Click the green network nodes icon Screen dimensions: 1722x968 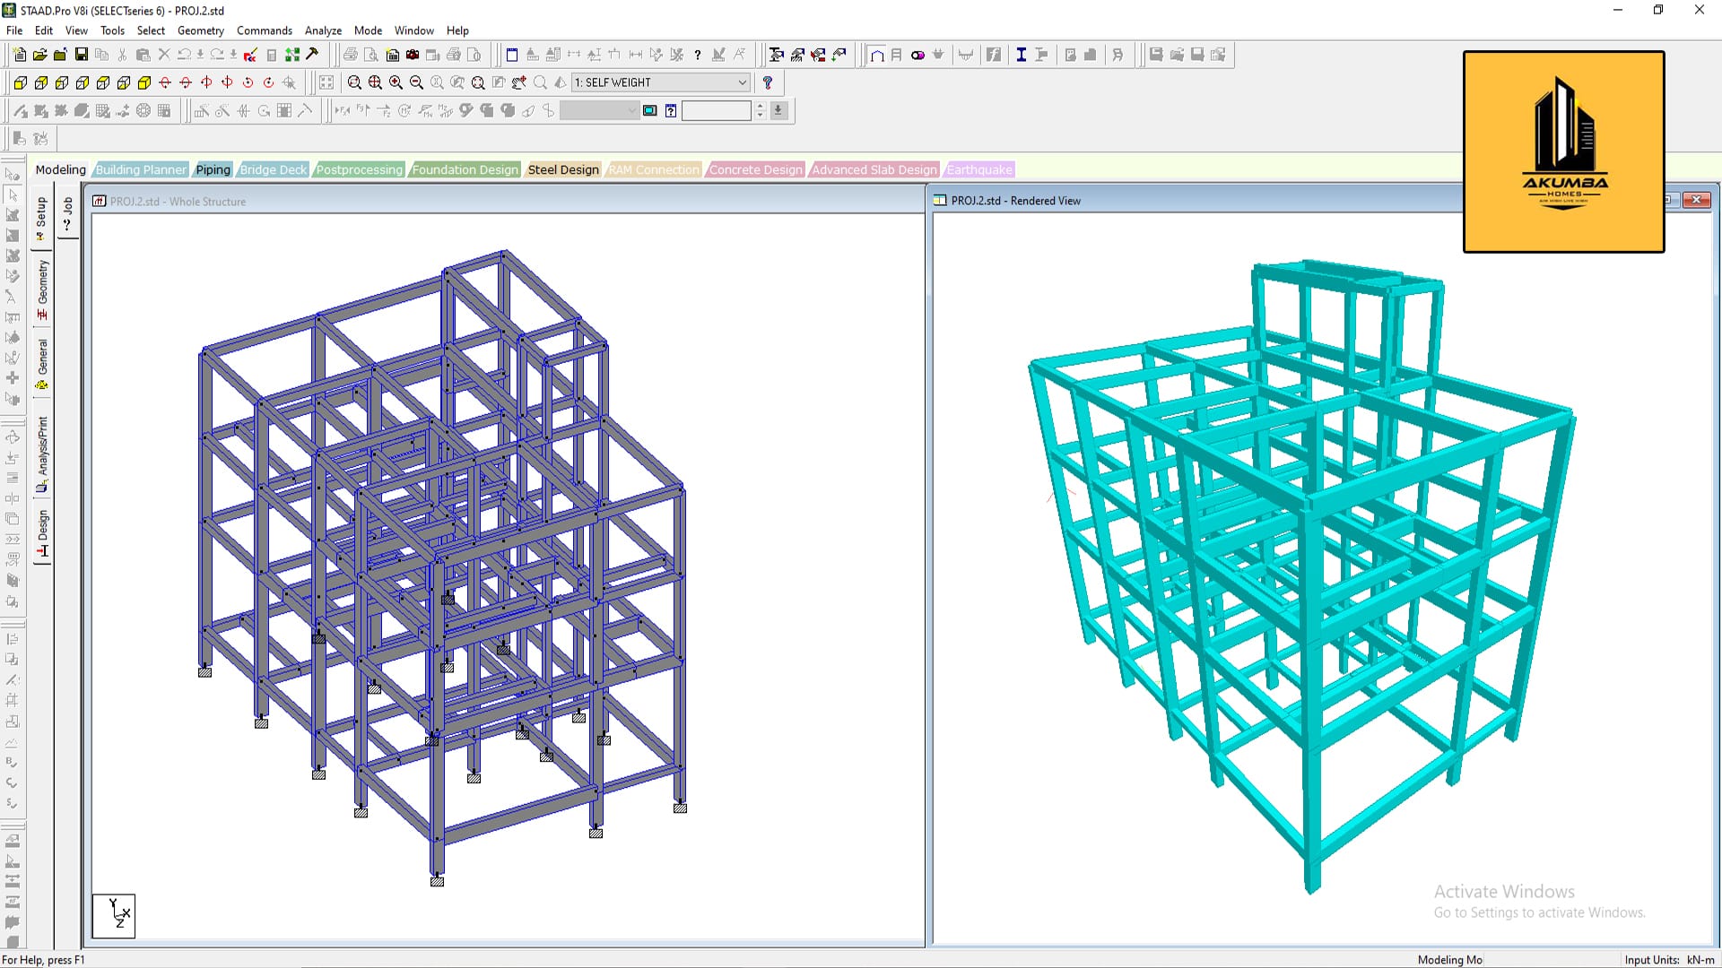coord(292,55)
